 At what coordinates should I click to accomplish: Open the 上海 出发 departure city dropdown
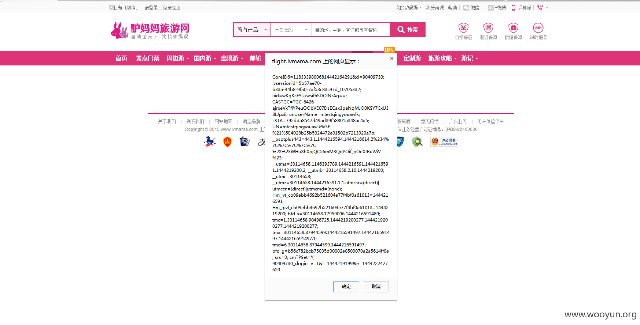291,30
